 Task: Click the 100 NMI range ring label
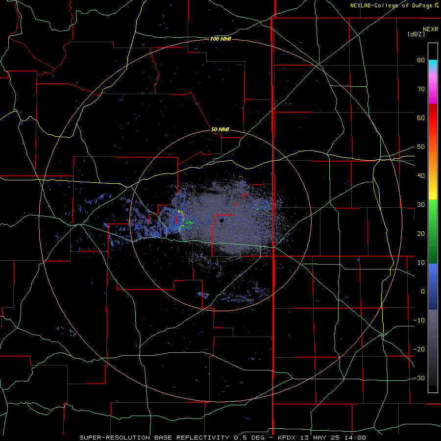[220, 39]
